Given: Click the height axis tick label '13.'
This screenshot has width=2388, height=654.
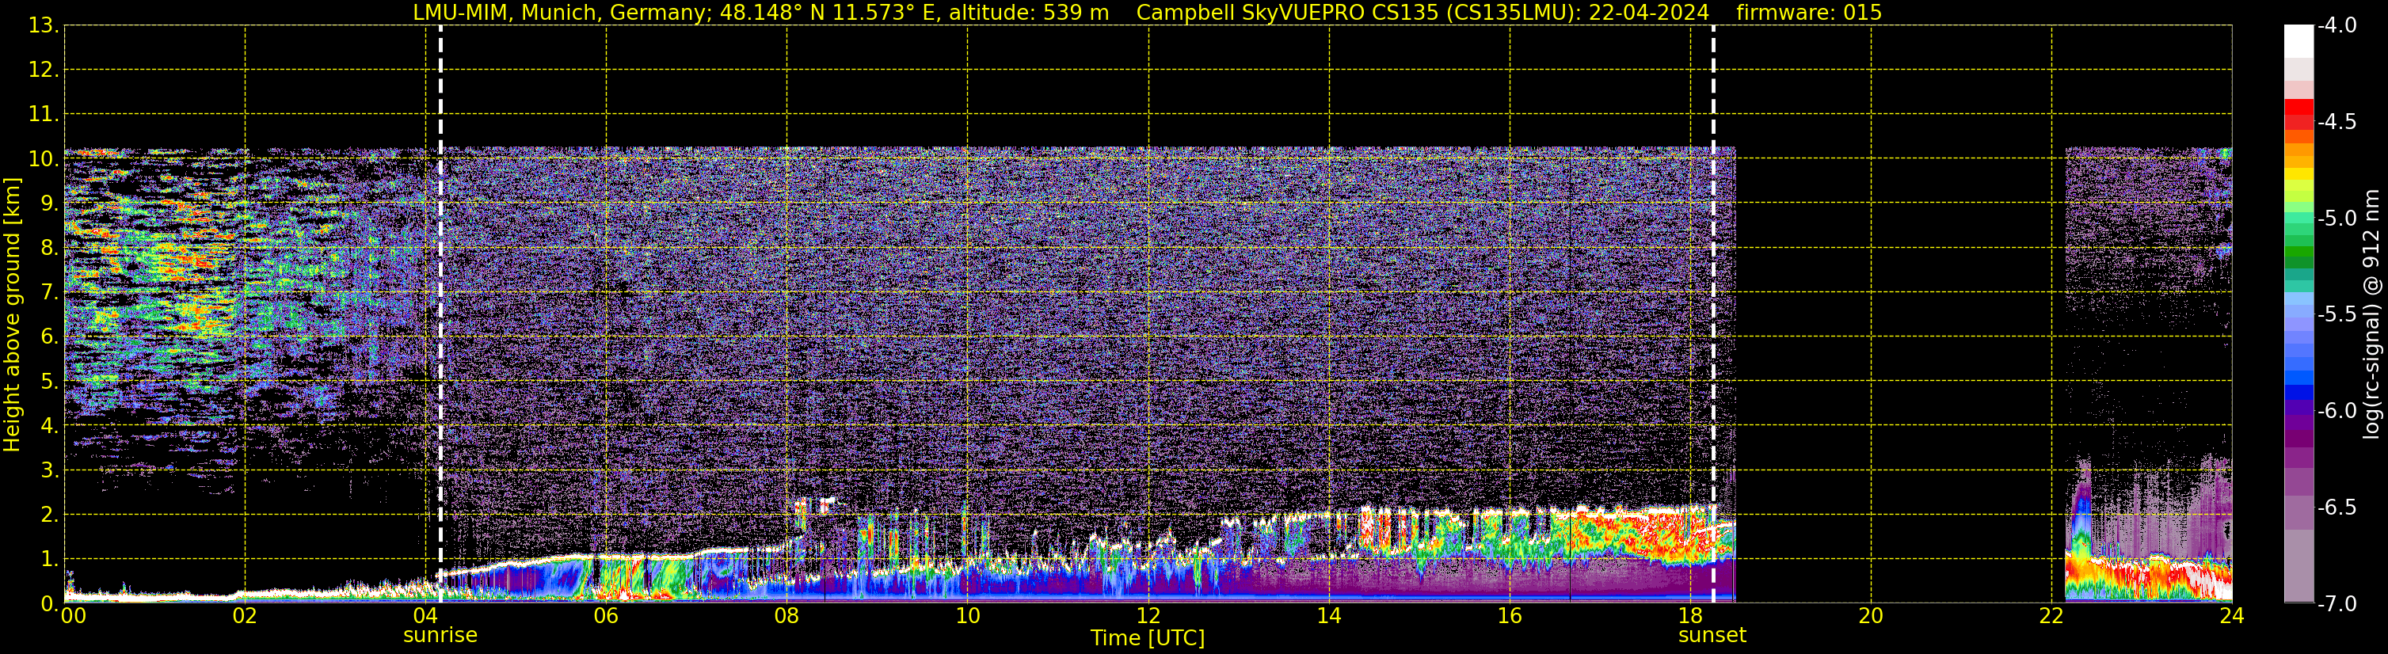Looking at the screenshot, I should click(x=44, y=26).
